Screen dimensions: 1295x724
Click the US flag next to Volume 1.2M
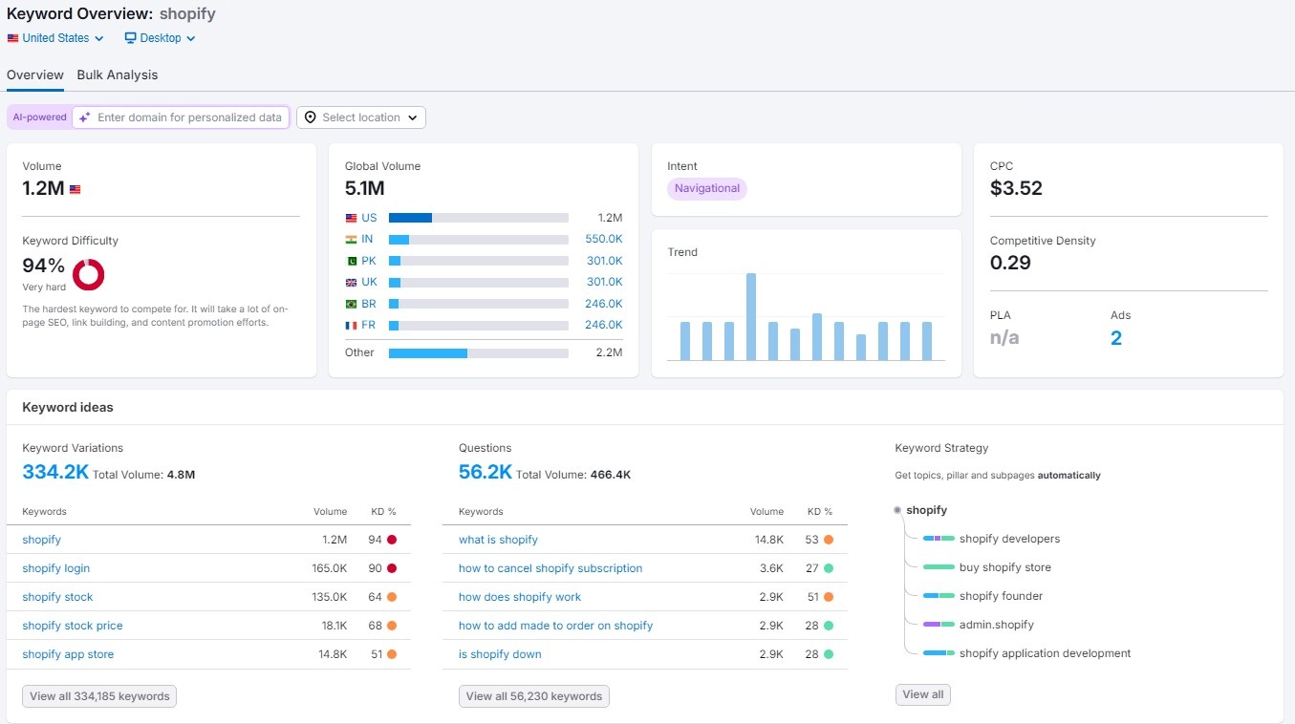[x=76, y=189]
